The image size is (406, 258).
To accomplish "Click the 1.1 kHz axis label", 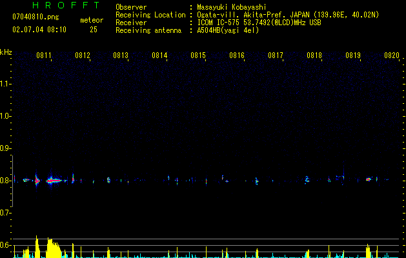I will tap(5, 84).
